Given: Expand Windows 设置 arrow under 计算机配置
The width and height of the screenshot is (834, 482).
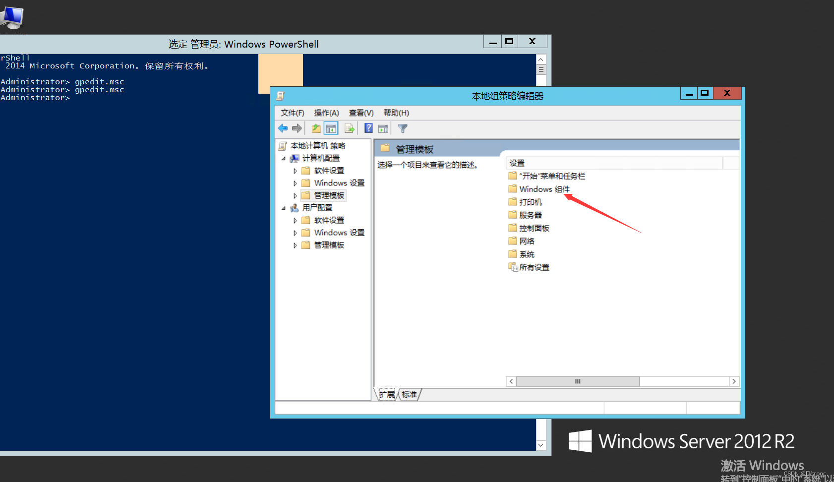Looking at the screenshot, I should 295,183.
